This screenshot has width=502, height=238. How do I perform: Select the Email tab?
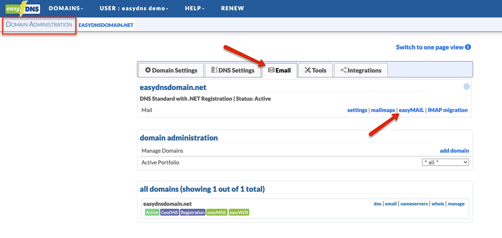click(x=279, y=70)
